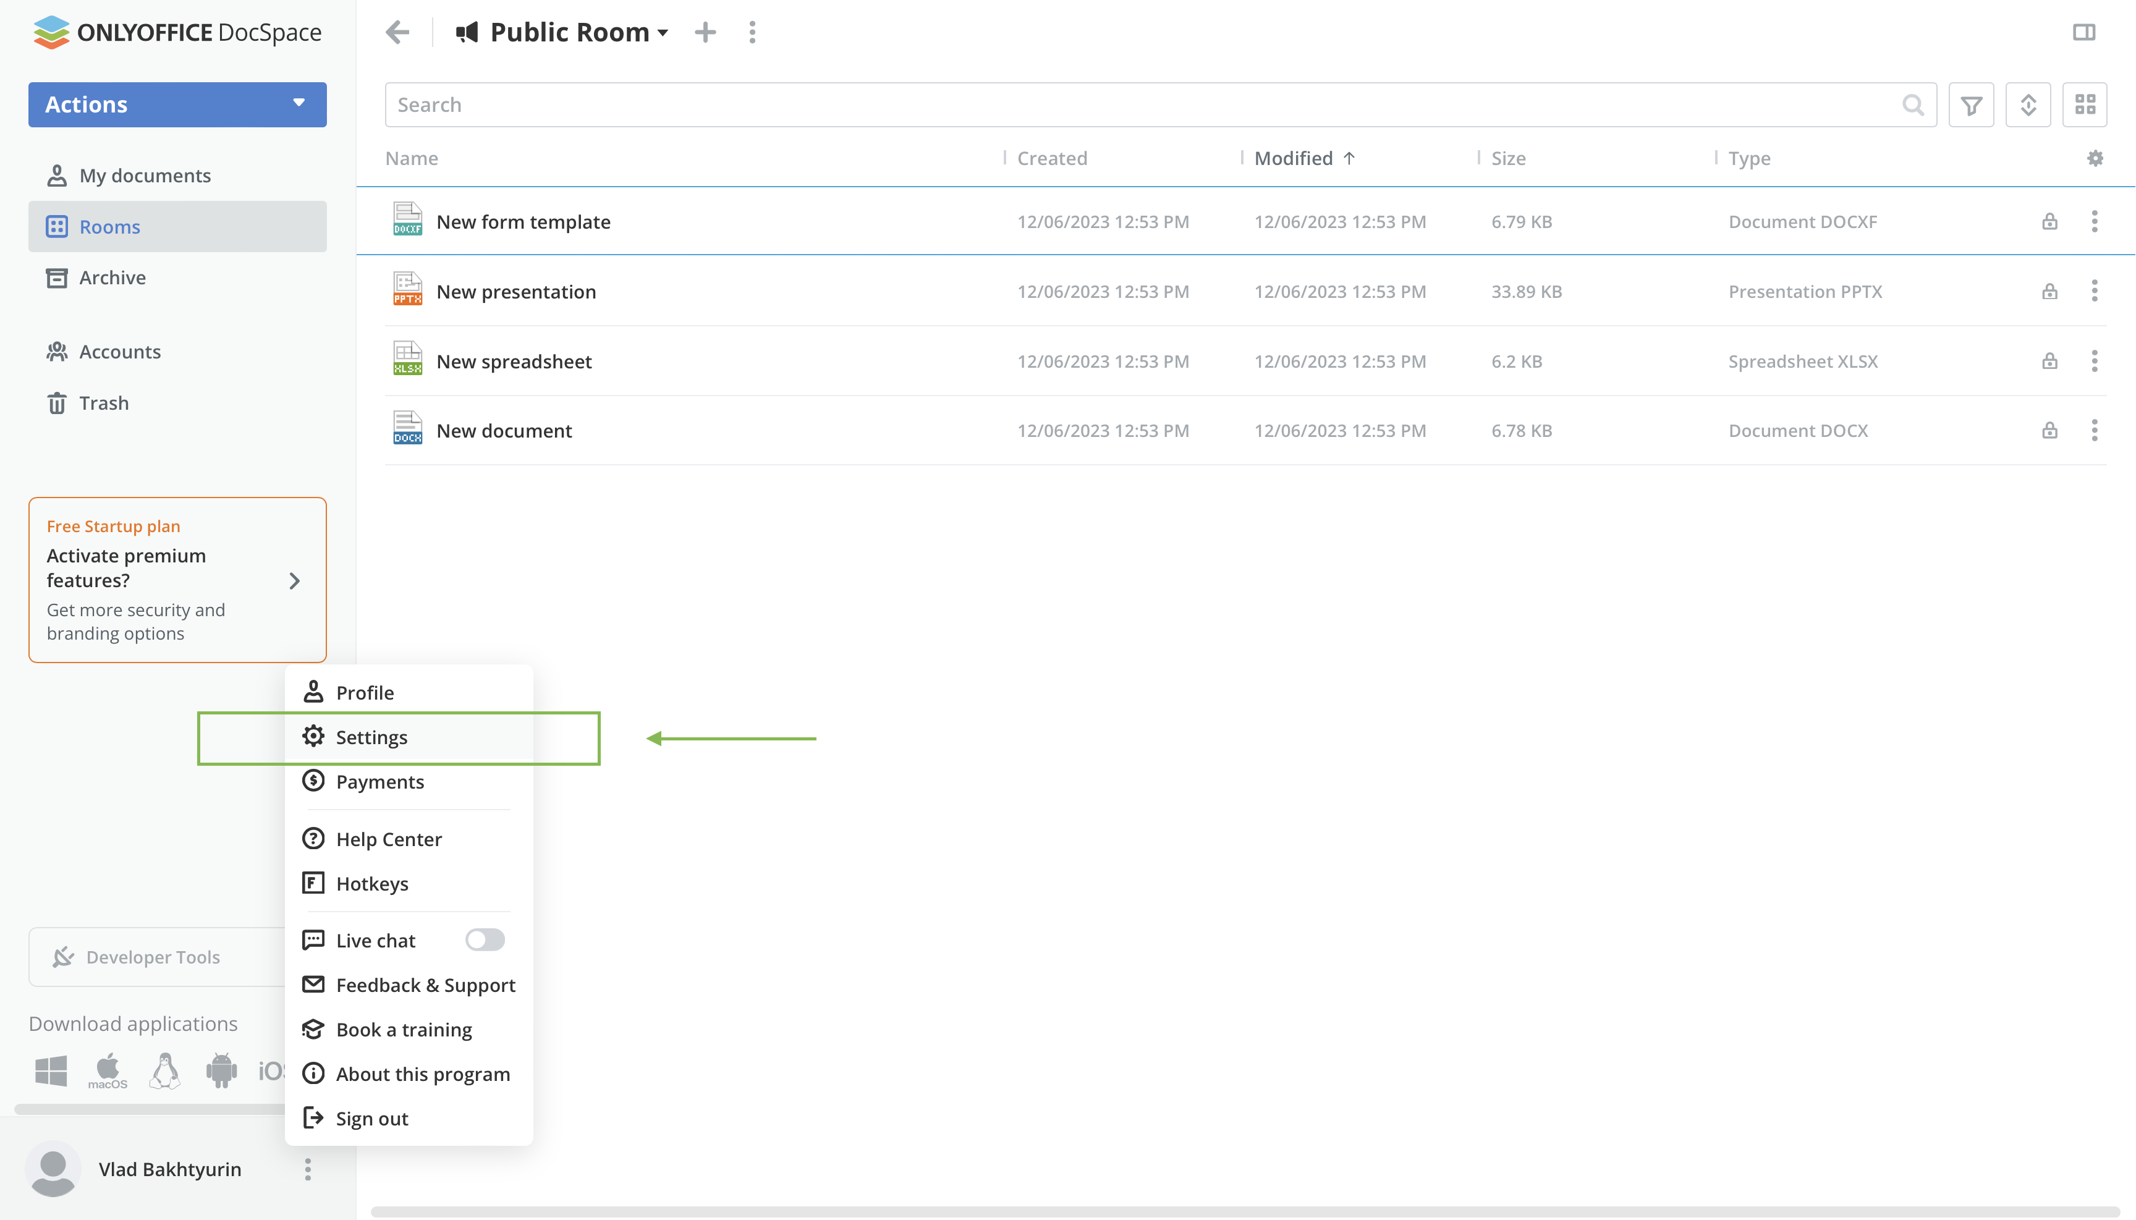
Task: Open the sort options icon
Action: (x=2027, y=104)
